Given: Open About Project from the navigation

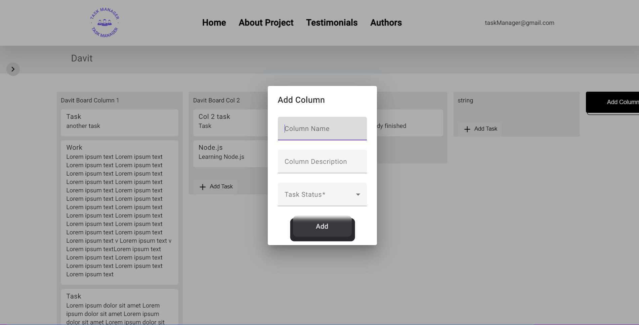Looking at the screenshot, I should coord(266,22).
